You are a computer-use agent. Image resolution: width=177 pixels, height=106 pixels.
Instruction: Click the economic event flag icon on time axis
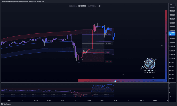(115, 81)
